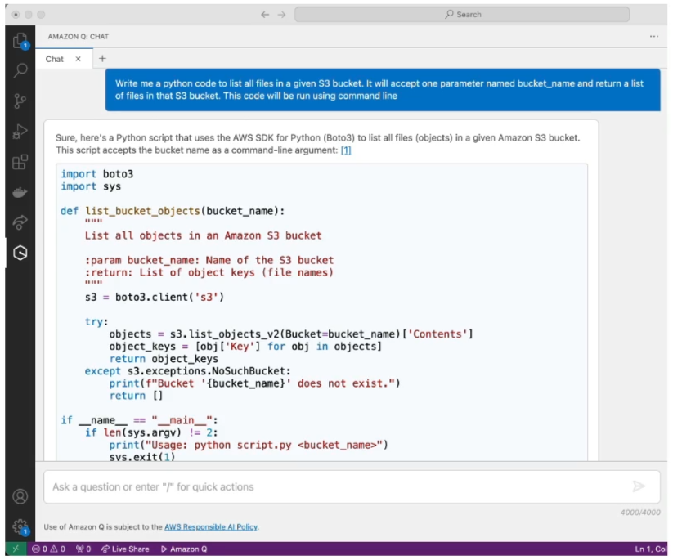
Task: Click the user prompt message bubble
Action: coord(383,90)
